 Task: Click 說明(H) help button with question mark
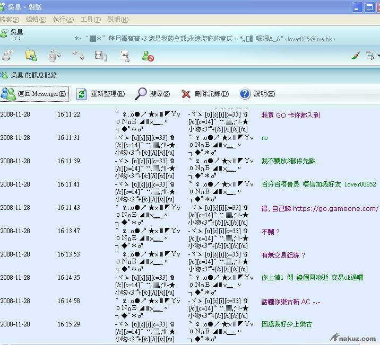click(257, 94)
